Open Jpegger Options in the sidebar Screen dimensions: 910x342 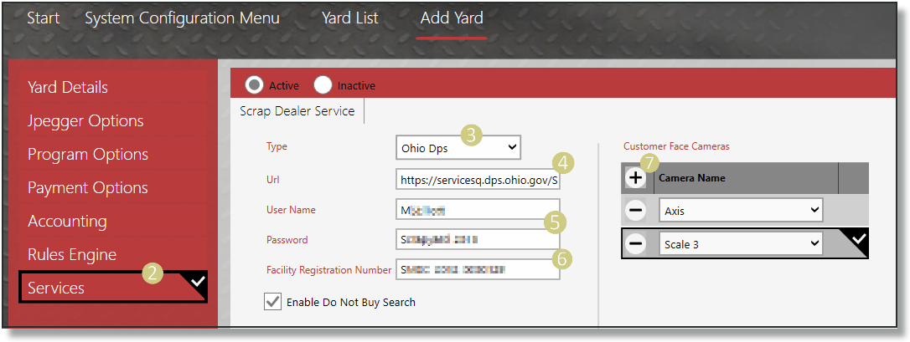[85, 120]
